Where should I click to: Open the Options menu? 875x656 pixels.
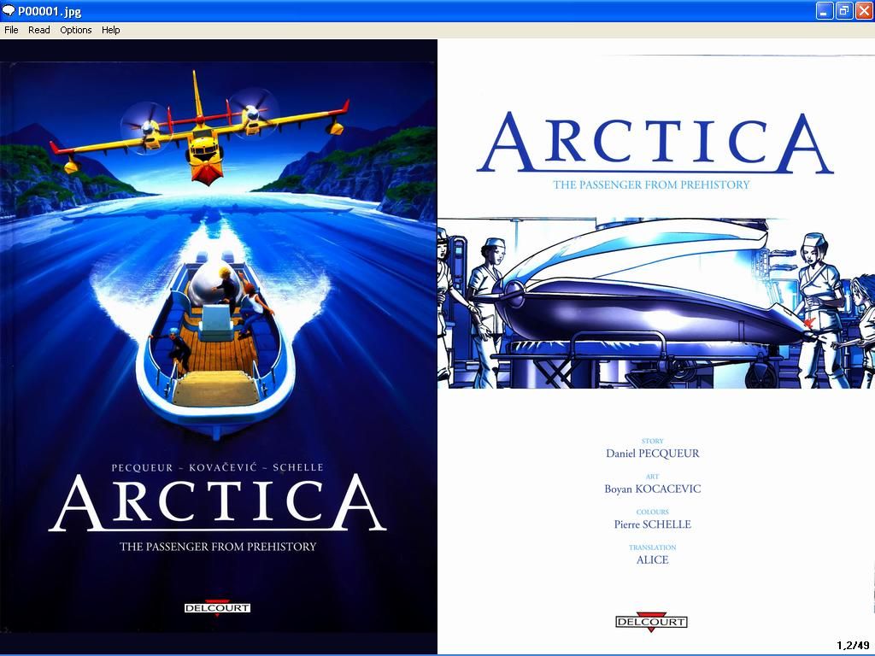click(76, 30)
